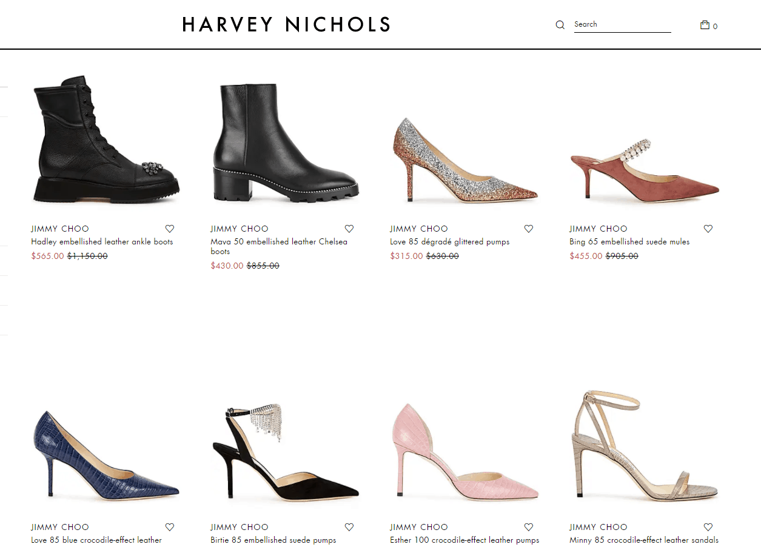Screen dimensions: 761x547
Task: Click 'Bing 65 embellished suede mules' title
Action: click(x=629, y=241)
